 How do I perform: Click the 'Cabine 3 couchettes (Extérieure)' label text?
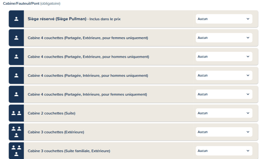click(56, 132)
